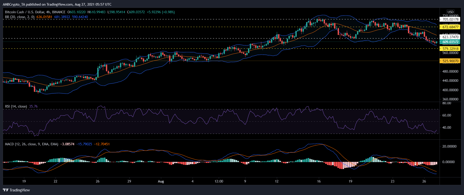Click the 16 date label on time axis
The image size is (464, 195).
pyautogui.click(x=319, y=181)
